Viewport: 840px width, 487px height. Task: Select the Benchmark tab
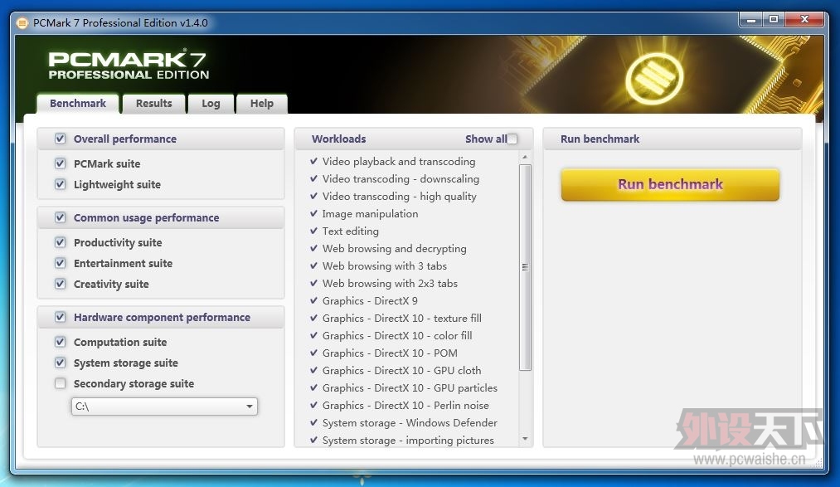[x=78, y=104]
